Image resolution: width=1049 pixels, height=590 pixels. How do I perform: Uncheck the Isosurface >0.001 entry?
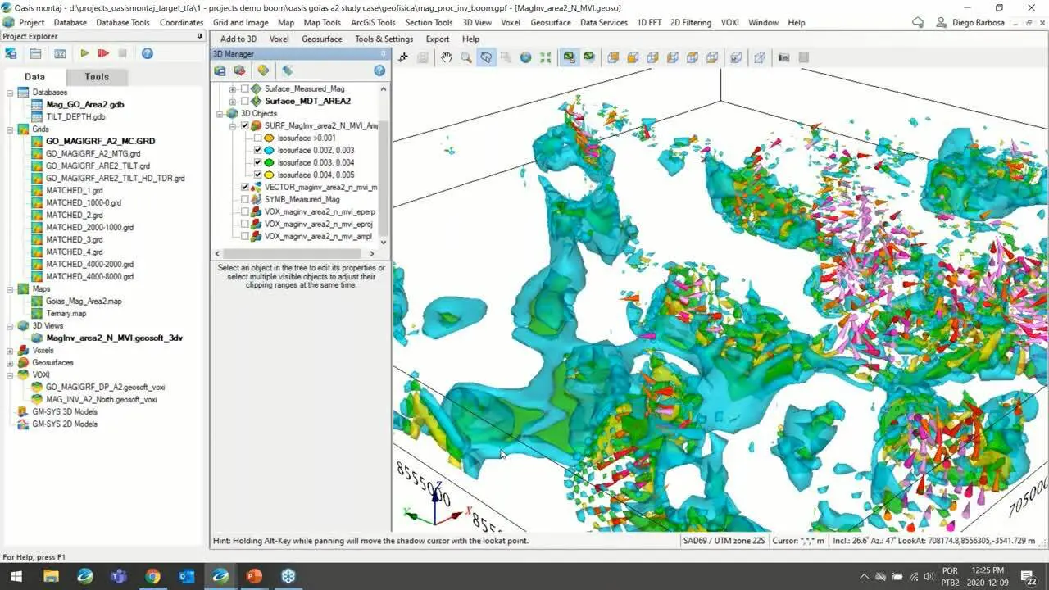tap(257, 138)
